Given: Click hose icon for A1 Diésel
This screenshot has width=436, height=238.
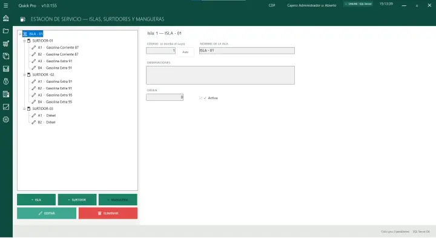Looking at the screenshot, I should pos(34,115).
